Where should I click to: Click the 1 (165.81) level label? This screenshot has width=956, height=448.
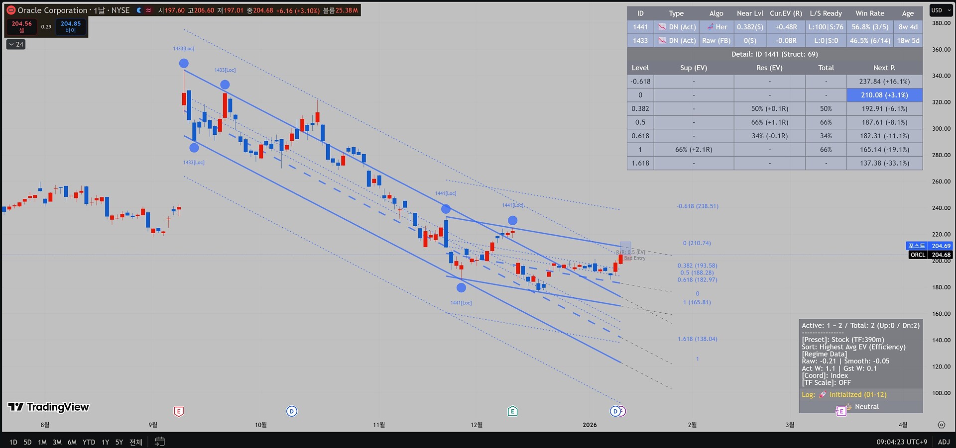[697, 302]
